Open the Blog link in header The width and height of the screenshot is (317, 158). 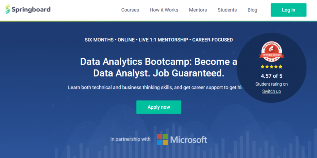point(252,10)
